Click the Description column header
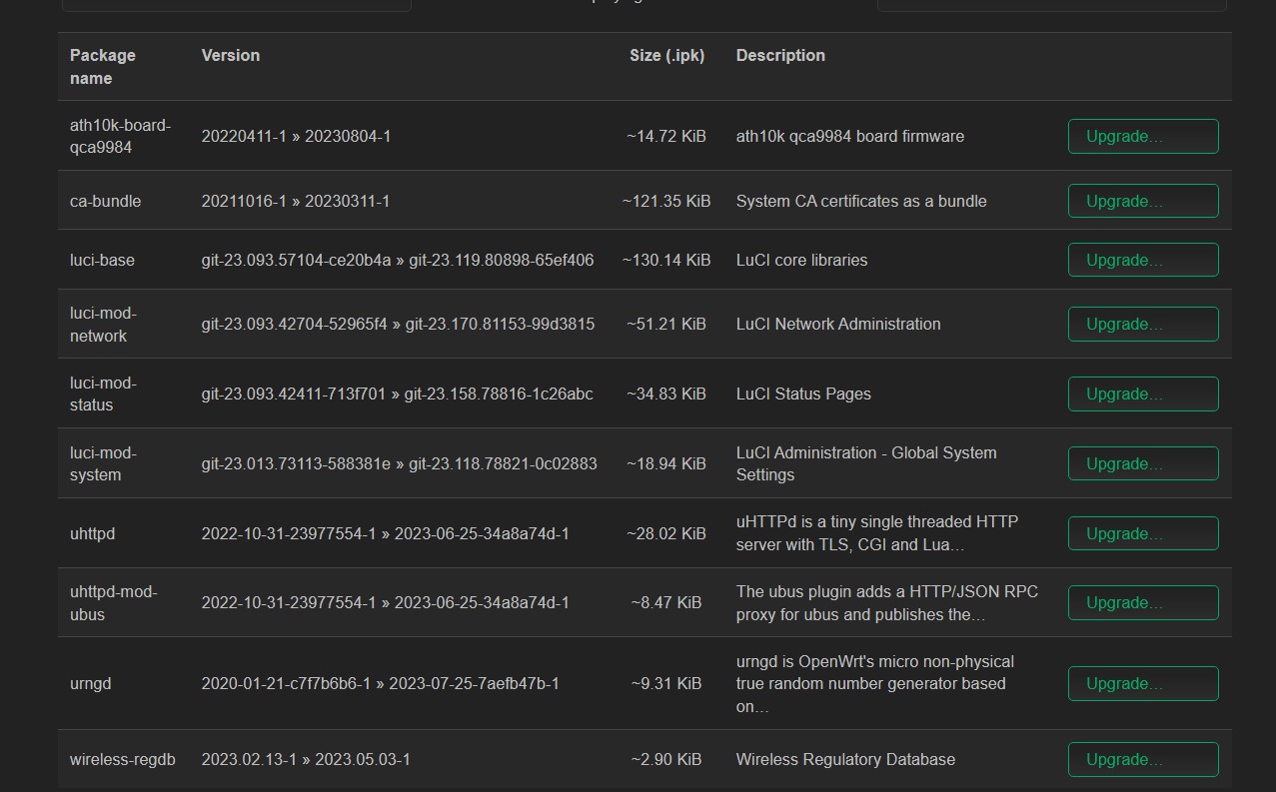 (x=780, y=55)
